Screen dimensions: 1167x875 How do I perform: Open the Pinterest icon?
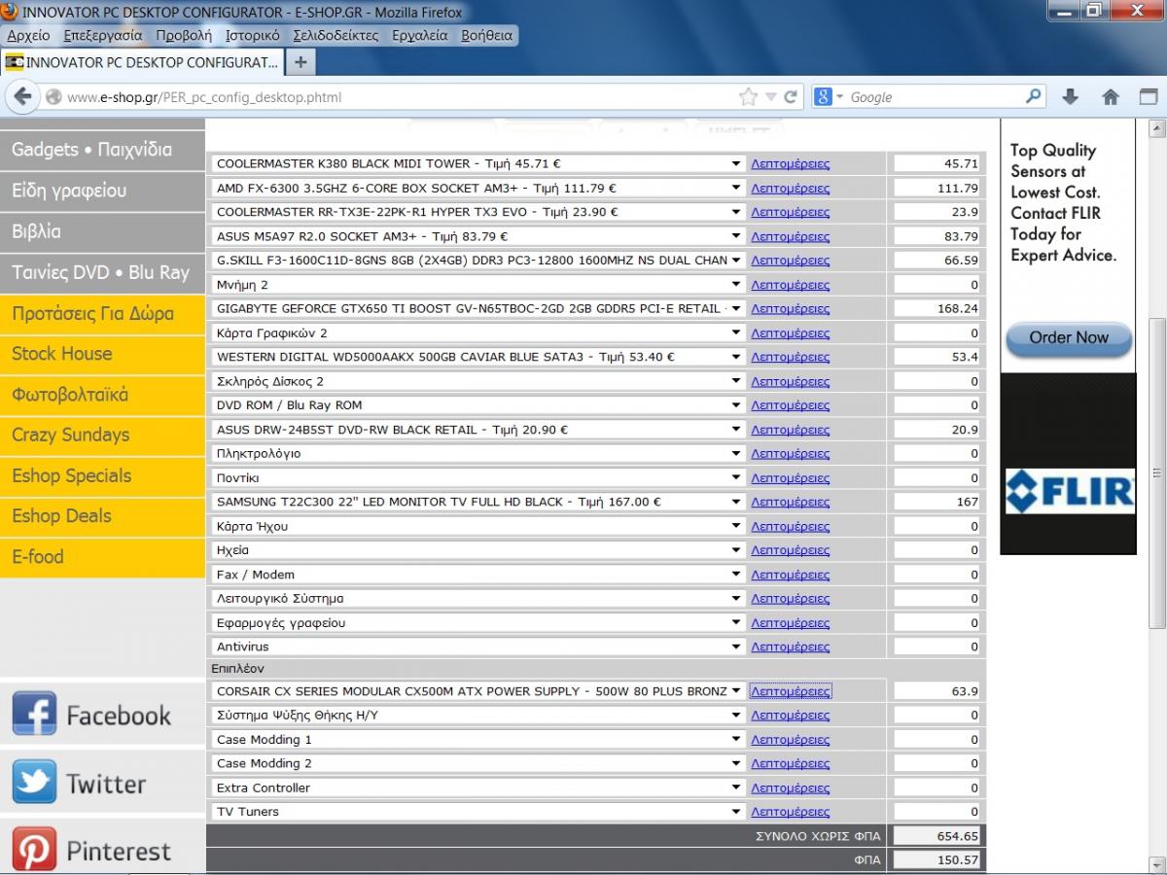pos(34,850)
